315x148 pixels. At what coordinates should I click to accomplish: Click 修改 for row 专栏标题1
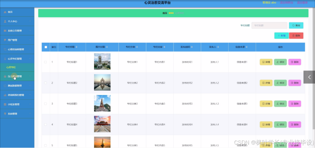(280, 62)
